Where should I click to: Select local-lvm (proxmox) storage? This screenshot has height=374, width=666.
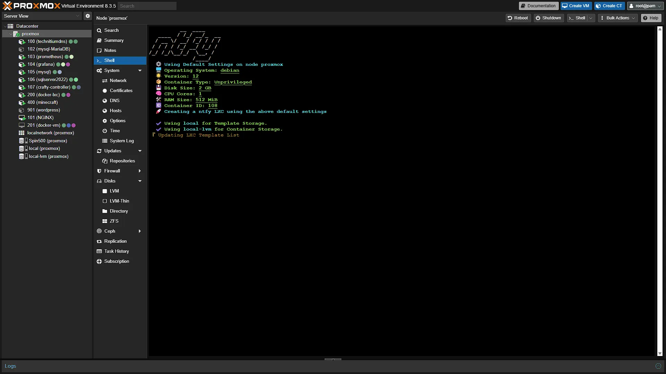tap(47, 157)
